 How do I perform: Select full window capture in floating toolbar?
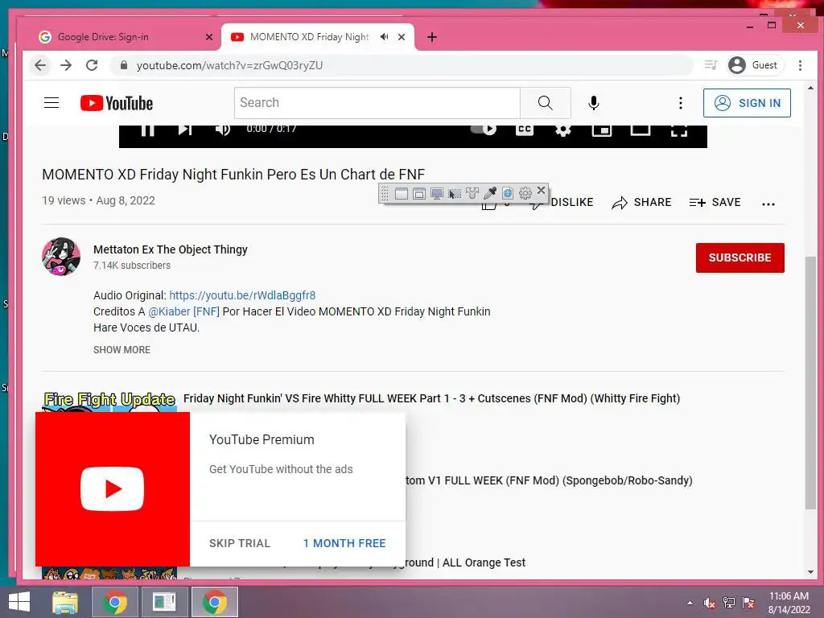click(x=402, y=193)
